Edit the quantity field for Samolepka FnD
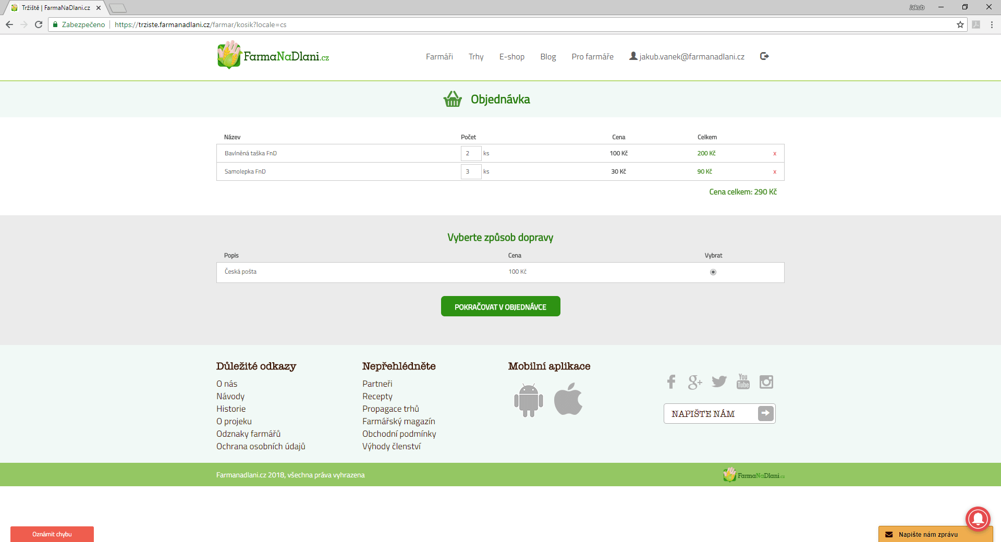Viewport: 1001px width, 542px height. coord(470,171)
